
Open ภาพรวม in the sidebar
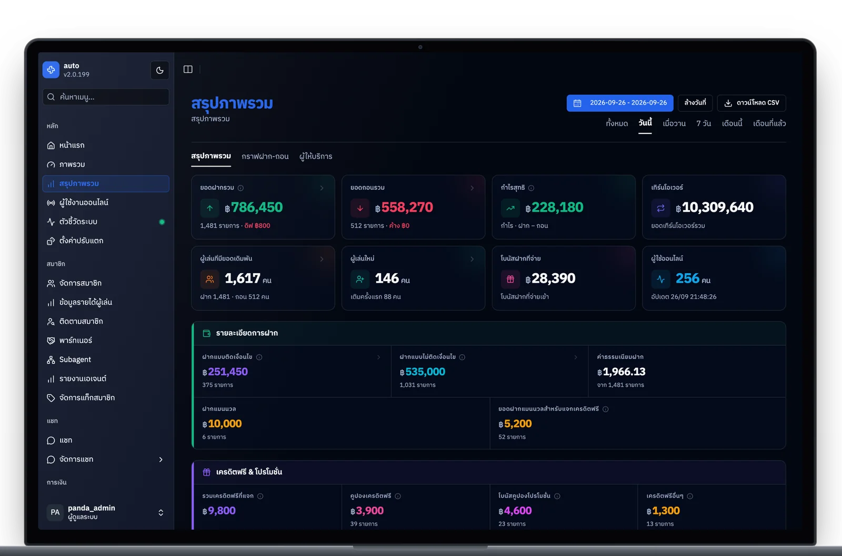pos(106,164)
